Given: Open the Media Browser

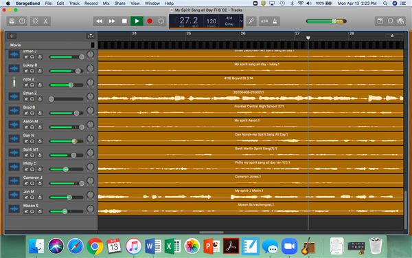Looking at the screenshot, I should pyautogui.click(x=401, y=21).
